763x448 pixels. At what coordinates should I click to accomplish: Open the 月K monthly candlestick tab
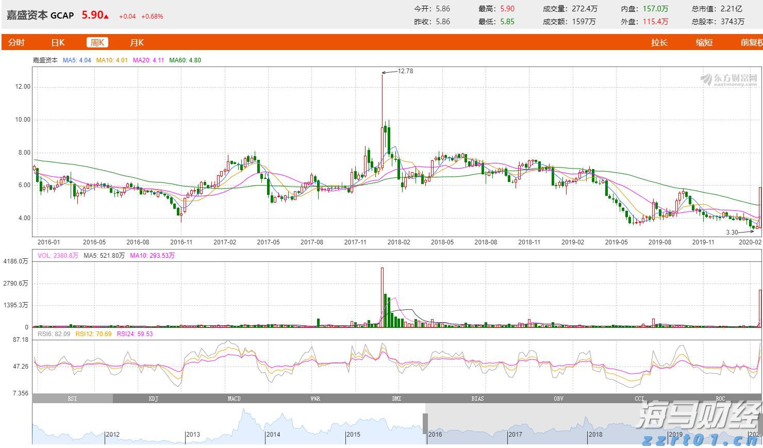pos(137,42)
